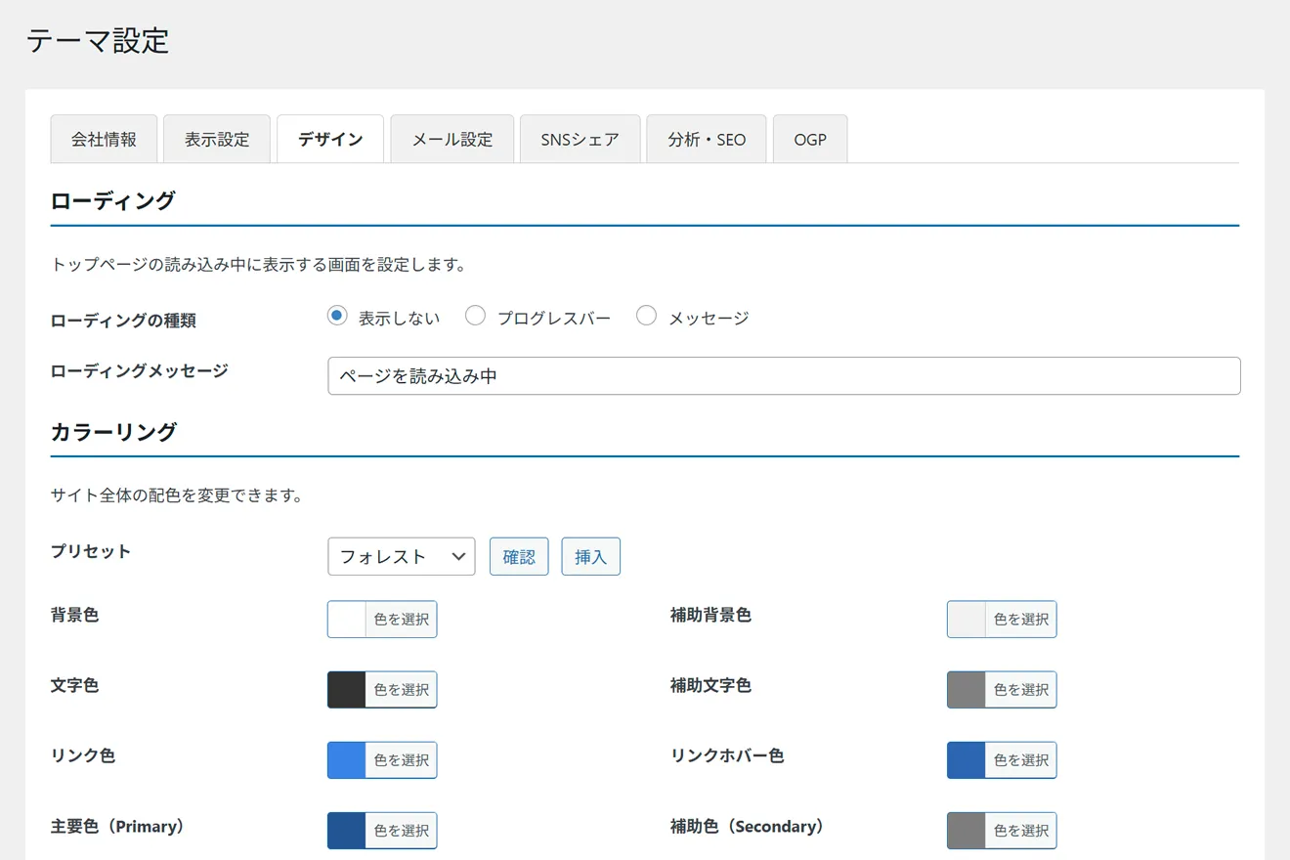Switch to the 分析・SEO tab
This screenshot has width=1290, height=860.
pos(707,139)
